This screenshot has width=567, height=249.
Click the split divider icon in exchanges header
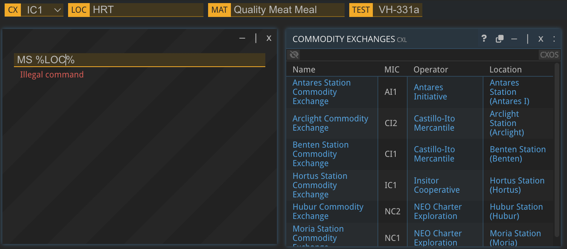528,39
